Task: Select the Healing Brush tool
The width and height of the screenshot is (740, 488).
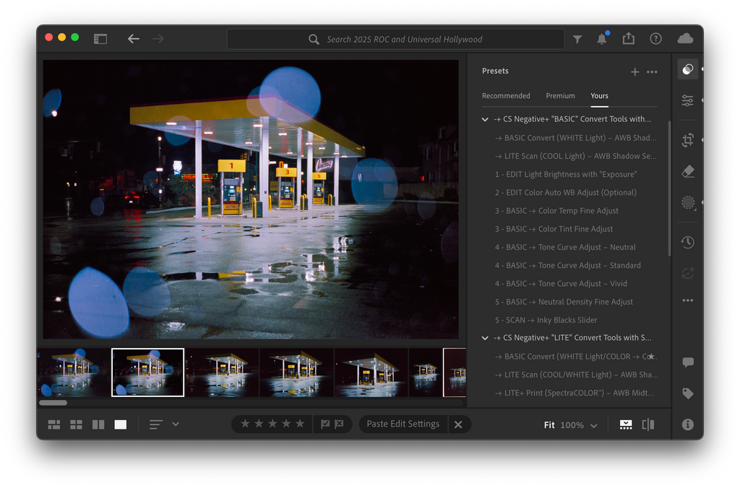Action: point(687,172)
